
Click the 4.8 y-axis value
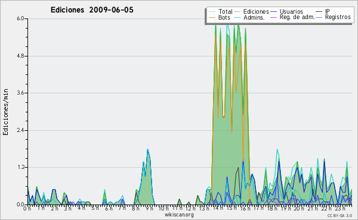(20, 56)
